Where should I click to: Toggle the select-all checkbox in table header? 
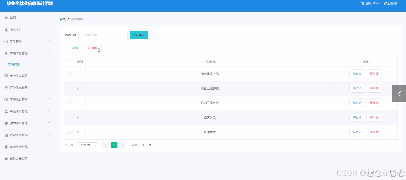click(69, 62)
